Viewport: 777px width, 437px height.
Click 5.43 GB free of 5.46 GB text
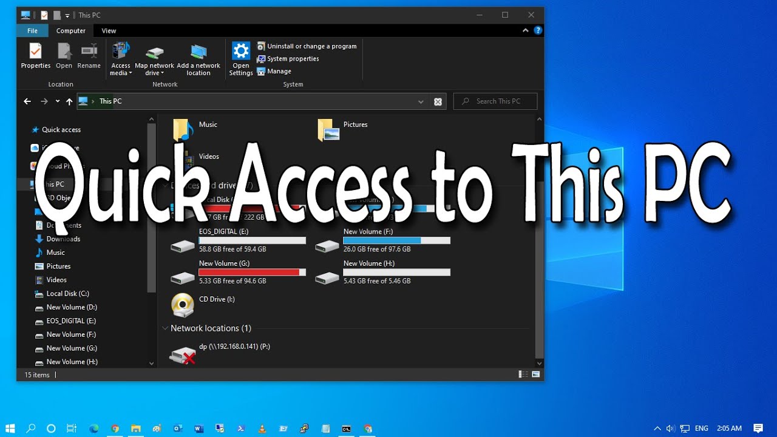click(x=377, y=282)
